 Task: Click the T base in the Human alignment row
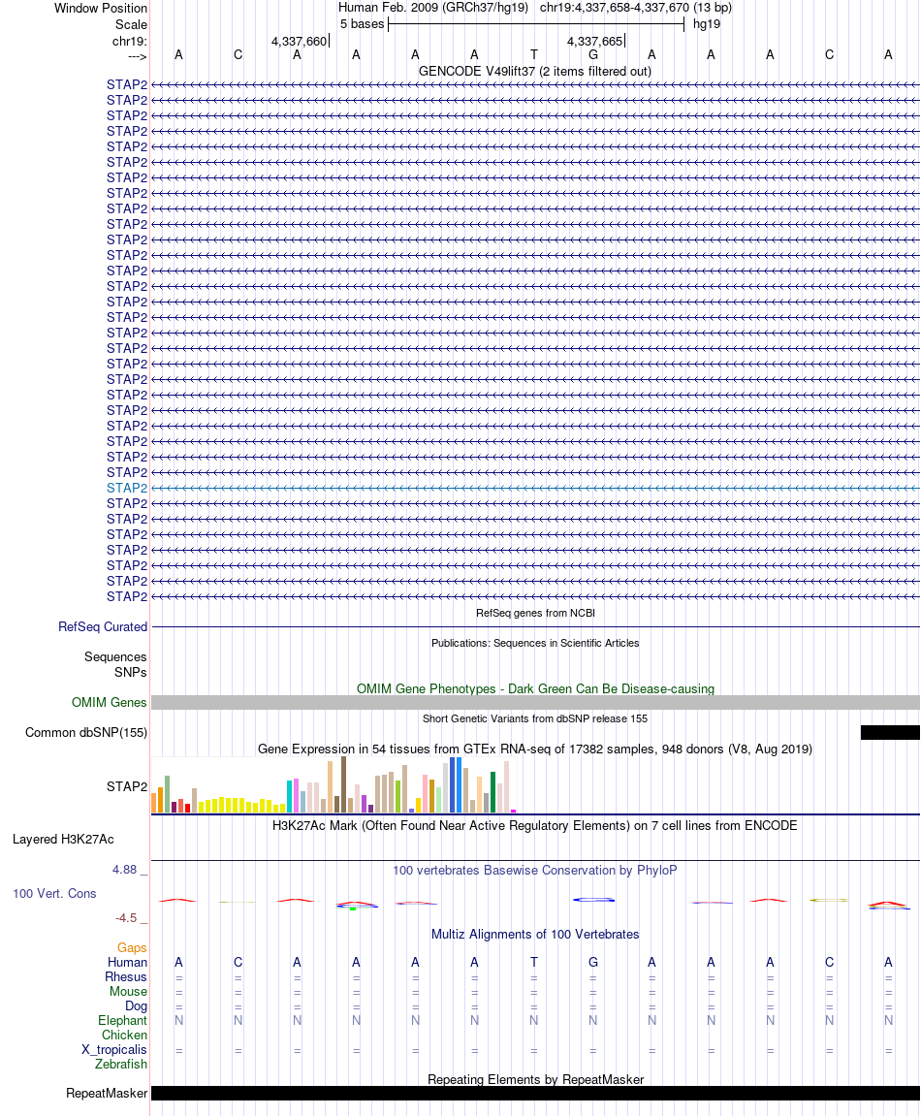click(534, 962)
